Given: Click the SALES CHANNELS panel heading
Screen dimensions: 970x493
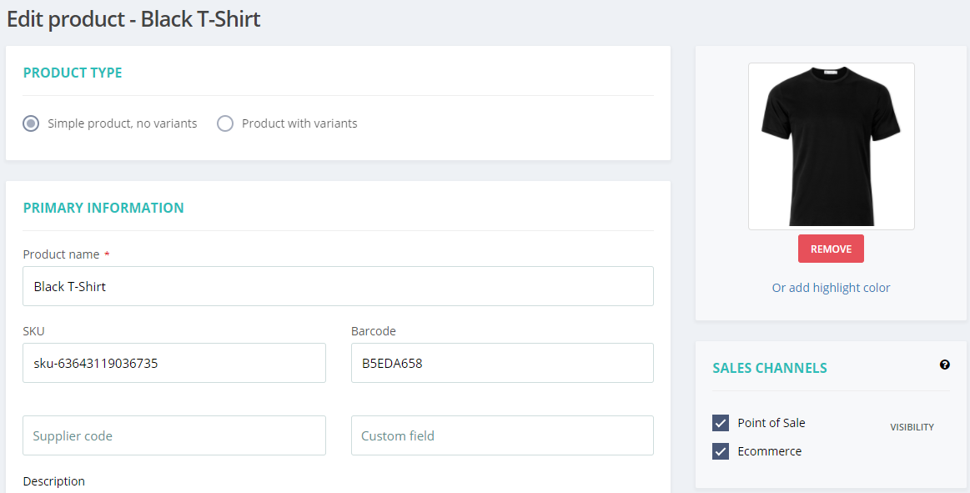Looking at the screenshot, I should pos(770,368).
